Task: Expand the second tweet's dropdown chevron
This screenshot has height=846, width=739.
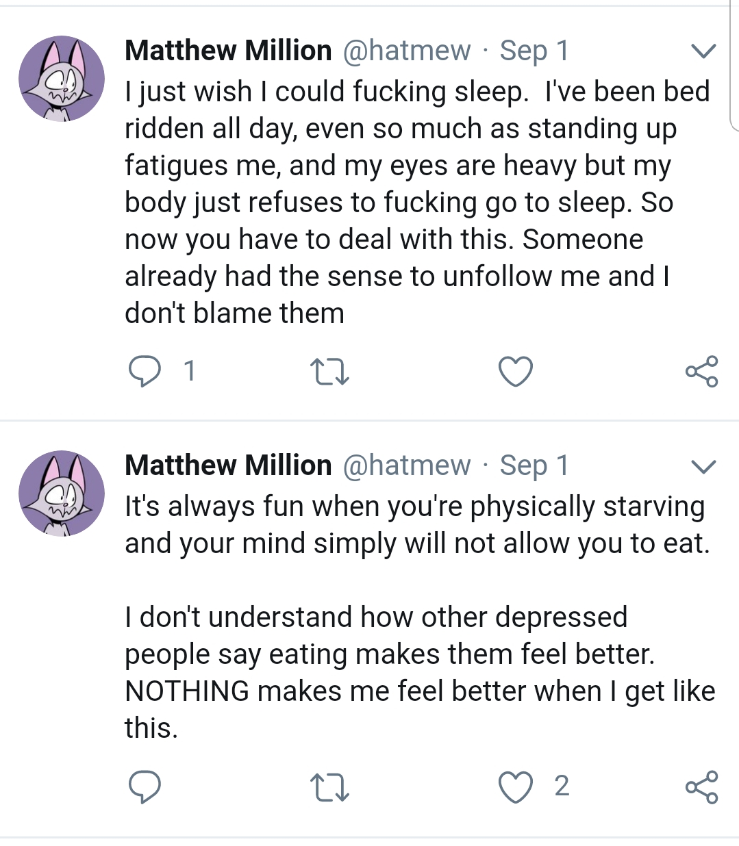Action: pyautogui.click(x=703, y=467)
